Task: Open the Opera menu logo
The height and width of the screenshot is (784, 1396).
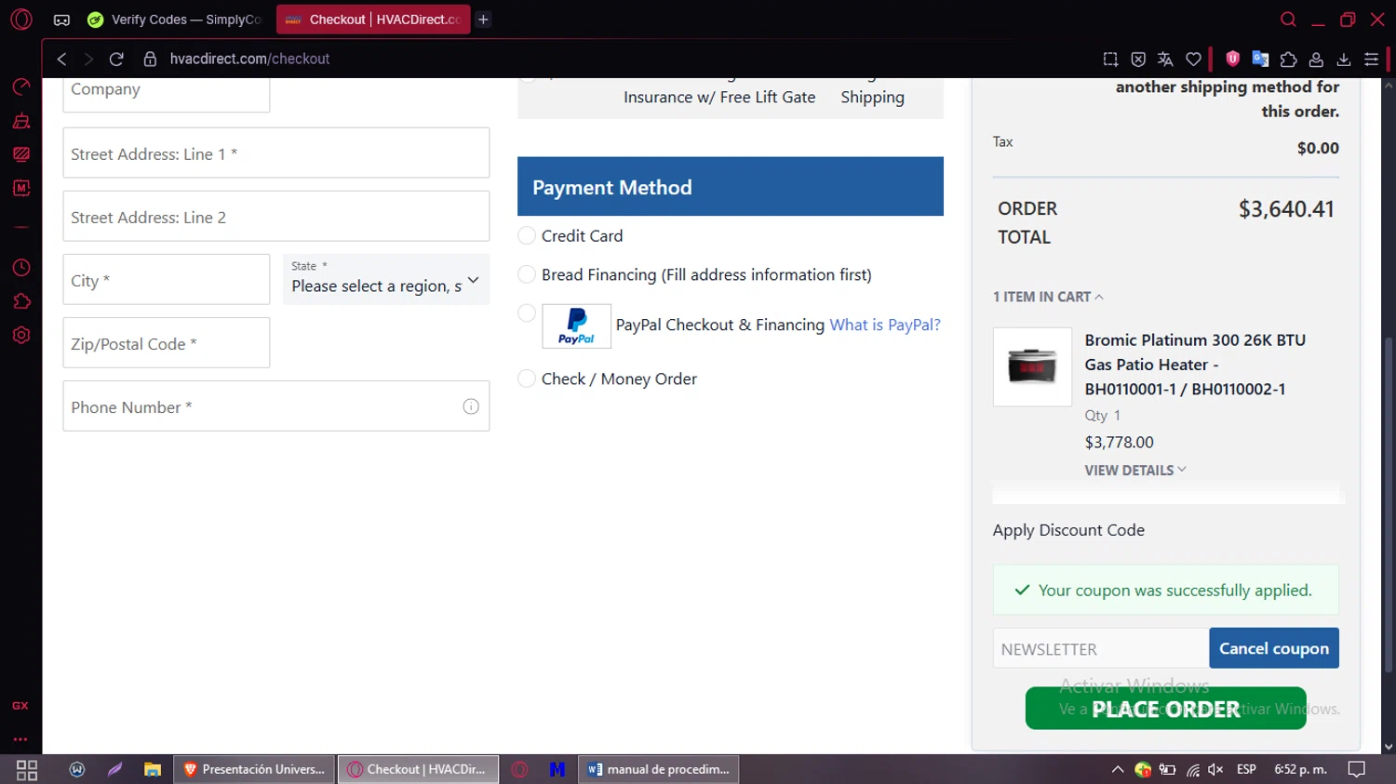Action: click(20, 19)
